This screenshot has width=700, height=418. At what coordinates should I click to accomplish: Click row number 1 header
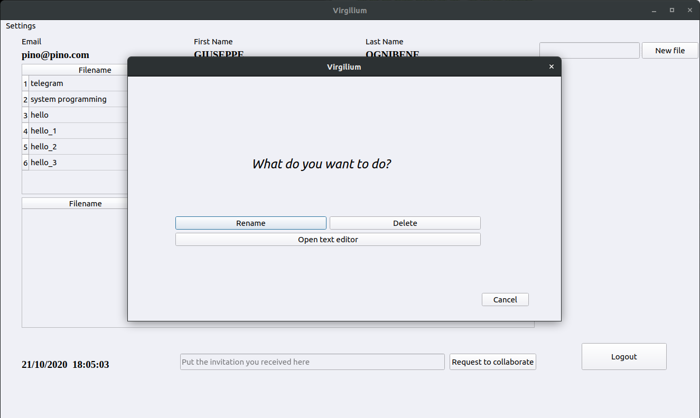tap(25, 83)
